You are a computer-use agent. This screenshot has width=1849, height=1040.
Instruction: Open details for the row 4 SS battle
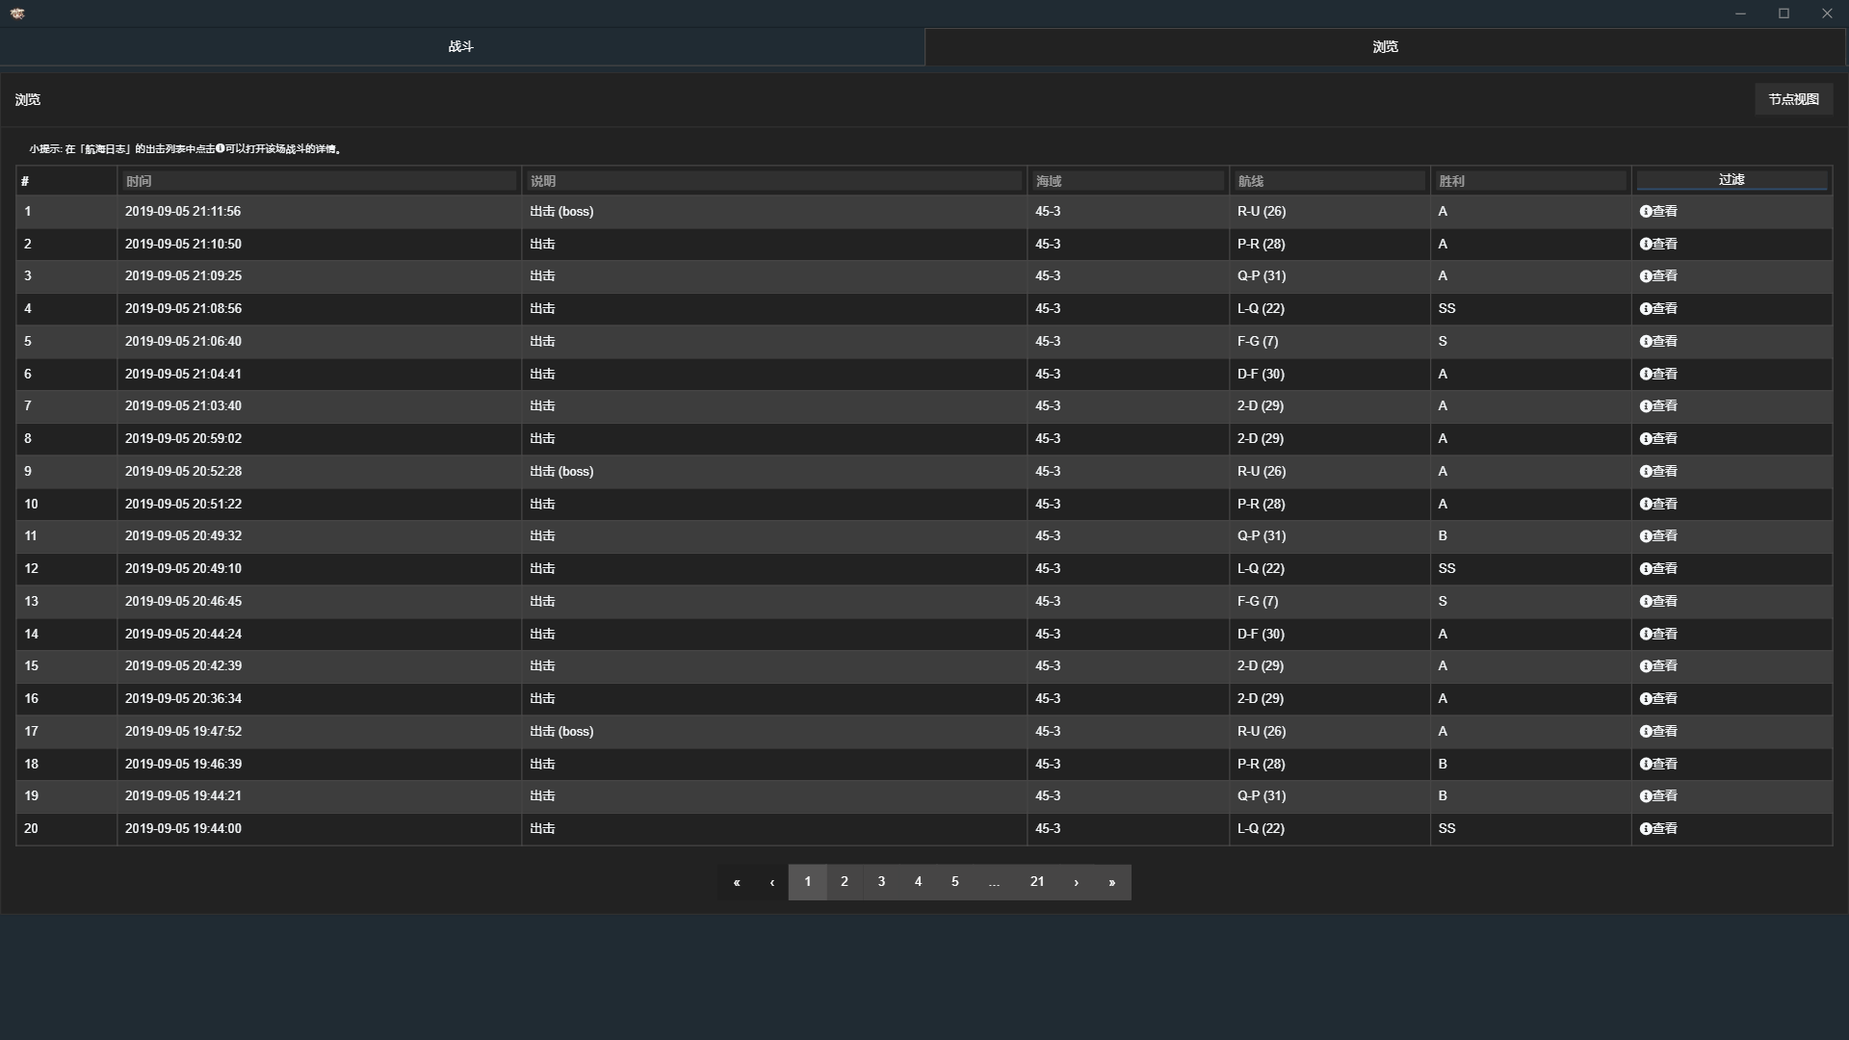1646,309
